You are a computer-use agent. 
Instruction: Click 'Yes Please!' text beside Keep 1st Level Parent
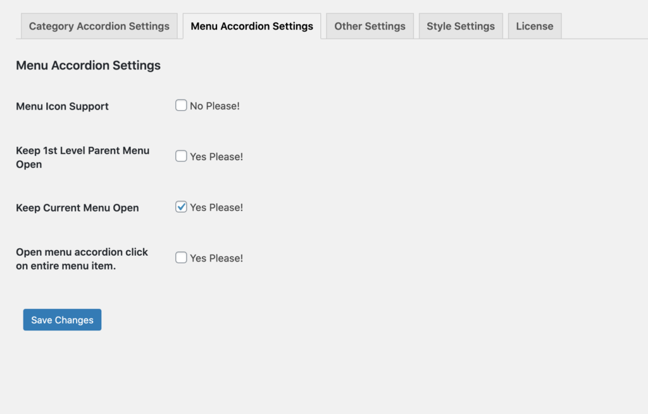[x=216, y=157]
